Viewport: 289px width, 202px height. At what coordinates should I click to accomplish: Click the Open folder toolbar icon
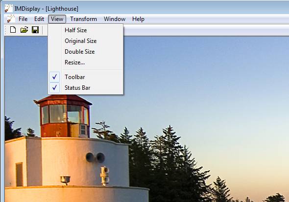click(24, 30)
